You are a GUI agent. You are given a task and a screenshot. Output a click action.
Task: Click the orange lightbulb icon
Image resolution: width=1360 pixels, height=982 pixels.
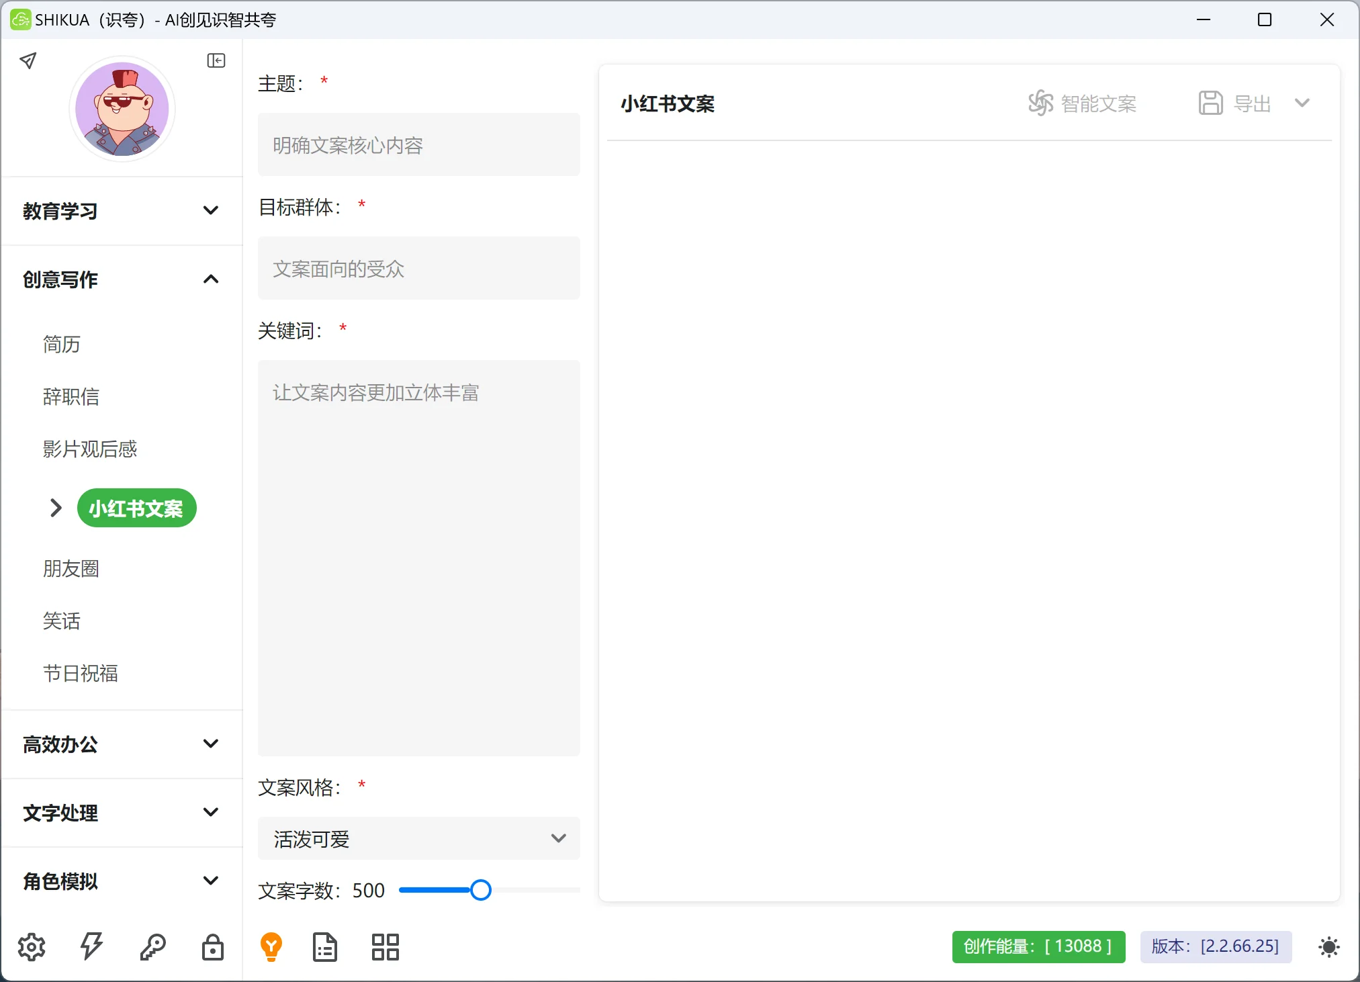click(x=271, y=947)
